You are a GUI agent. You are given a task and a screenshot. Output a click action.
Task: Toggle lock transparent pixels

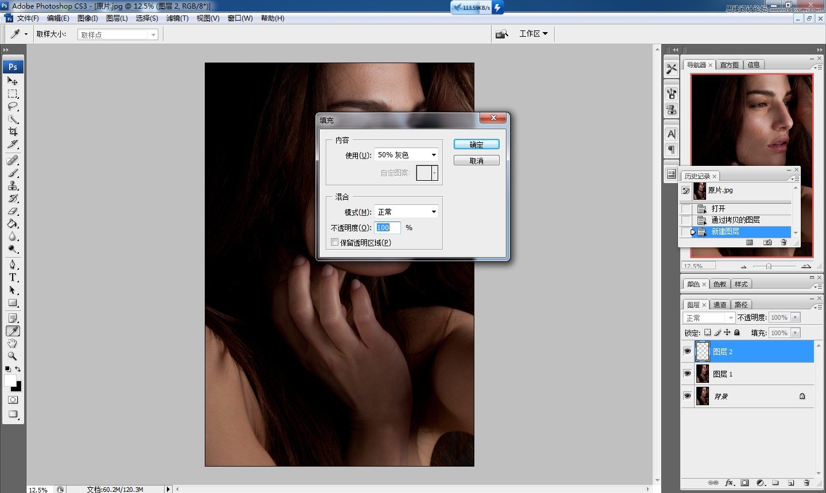click(708, 332)
